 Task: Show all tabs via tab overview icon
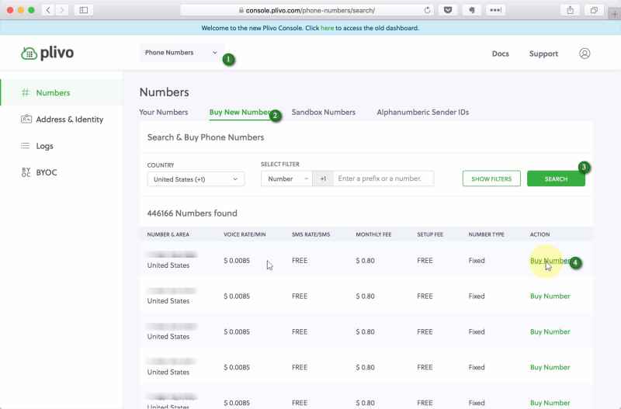point(594,10)
